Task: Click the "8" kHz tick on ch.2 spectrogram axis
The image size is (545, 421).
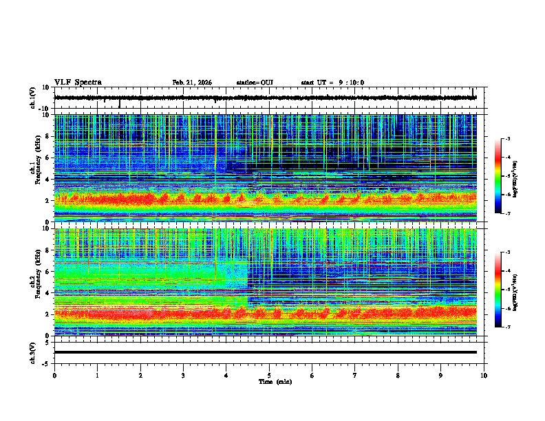Action: pos(47,250)
